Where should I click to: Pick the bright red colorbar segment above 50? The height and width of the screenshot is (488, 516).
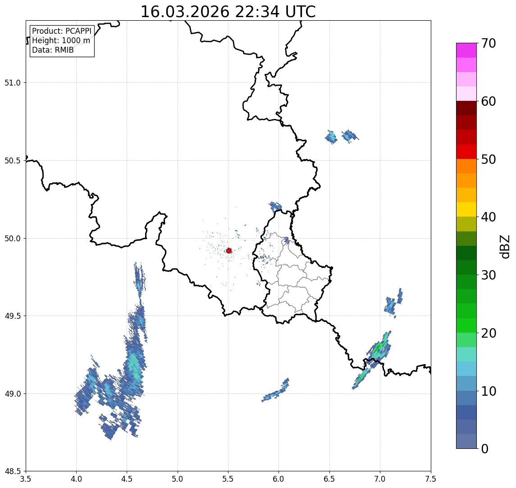(466, 152)
